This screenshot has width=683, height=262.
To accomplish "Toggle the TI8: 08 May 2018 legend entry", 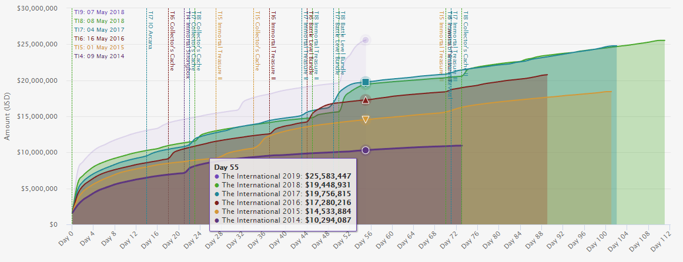I will [99, 21].
